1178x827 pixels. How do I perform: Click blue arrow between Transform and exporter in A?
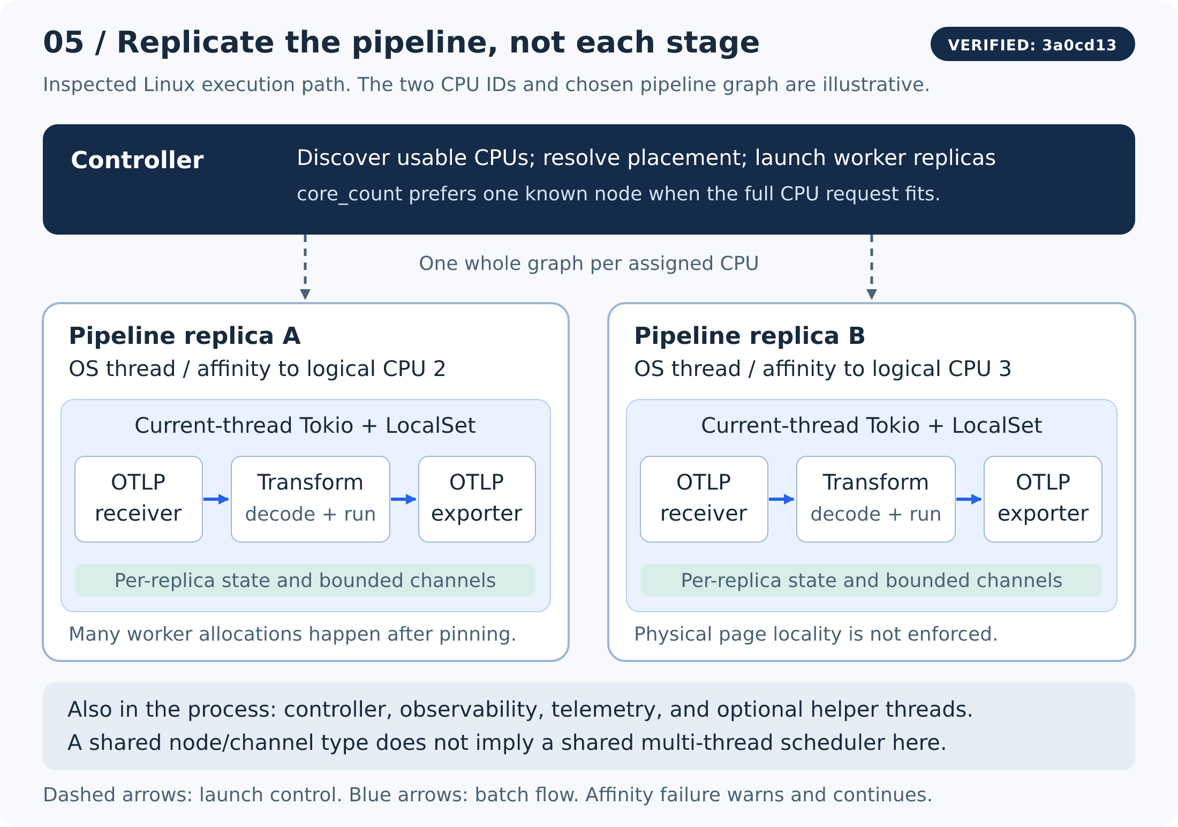tap(404, 499)
